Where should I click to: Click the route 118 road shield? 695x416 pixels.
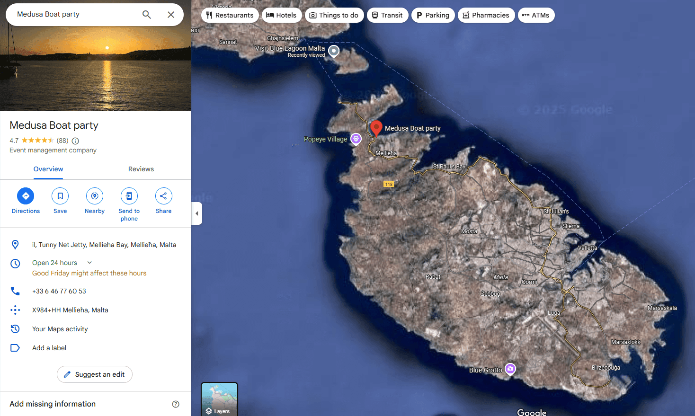click(389, 184)
